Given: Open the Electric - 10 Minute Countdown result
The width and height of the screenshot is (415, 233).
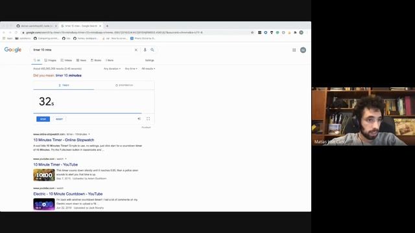Looking at the screenshot, I should (67, 194).
